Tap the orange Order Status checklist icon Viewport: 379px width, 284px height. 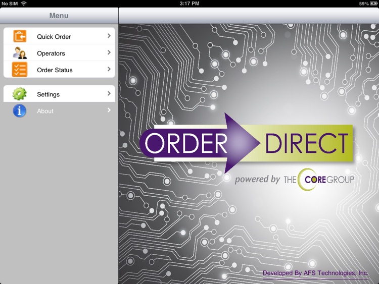point(20,70)
